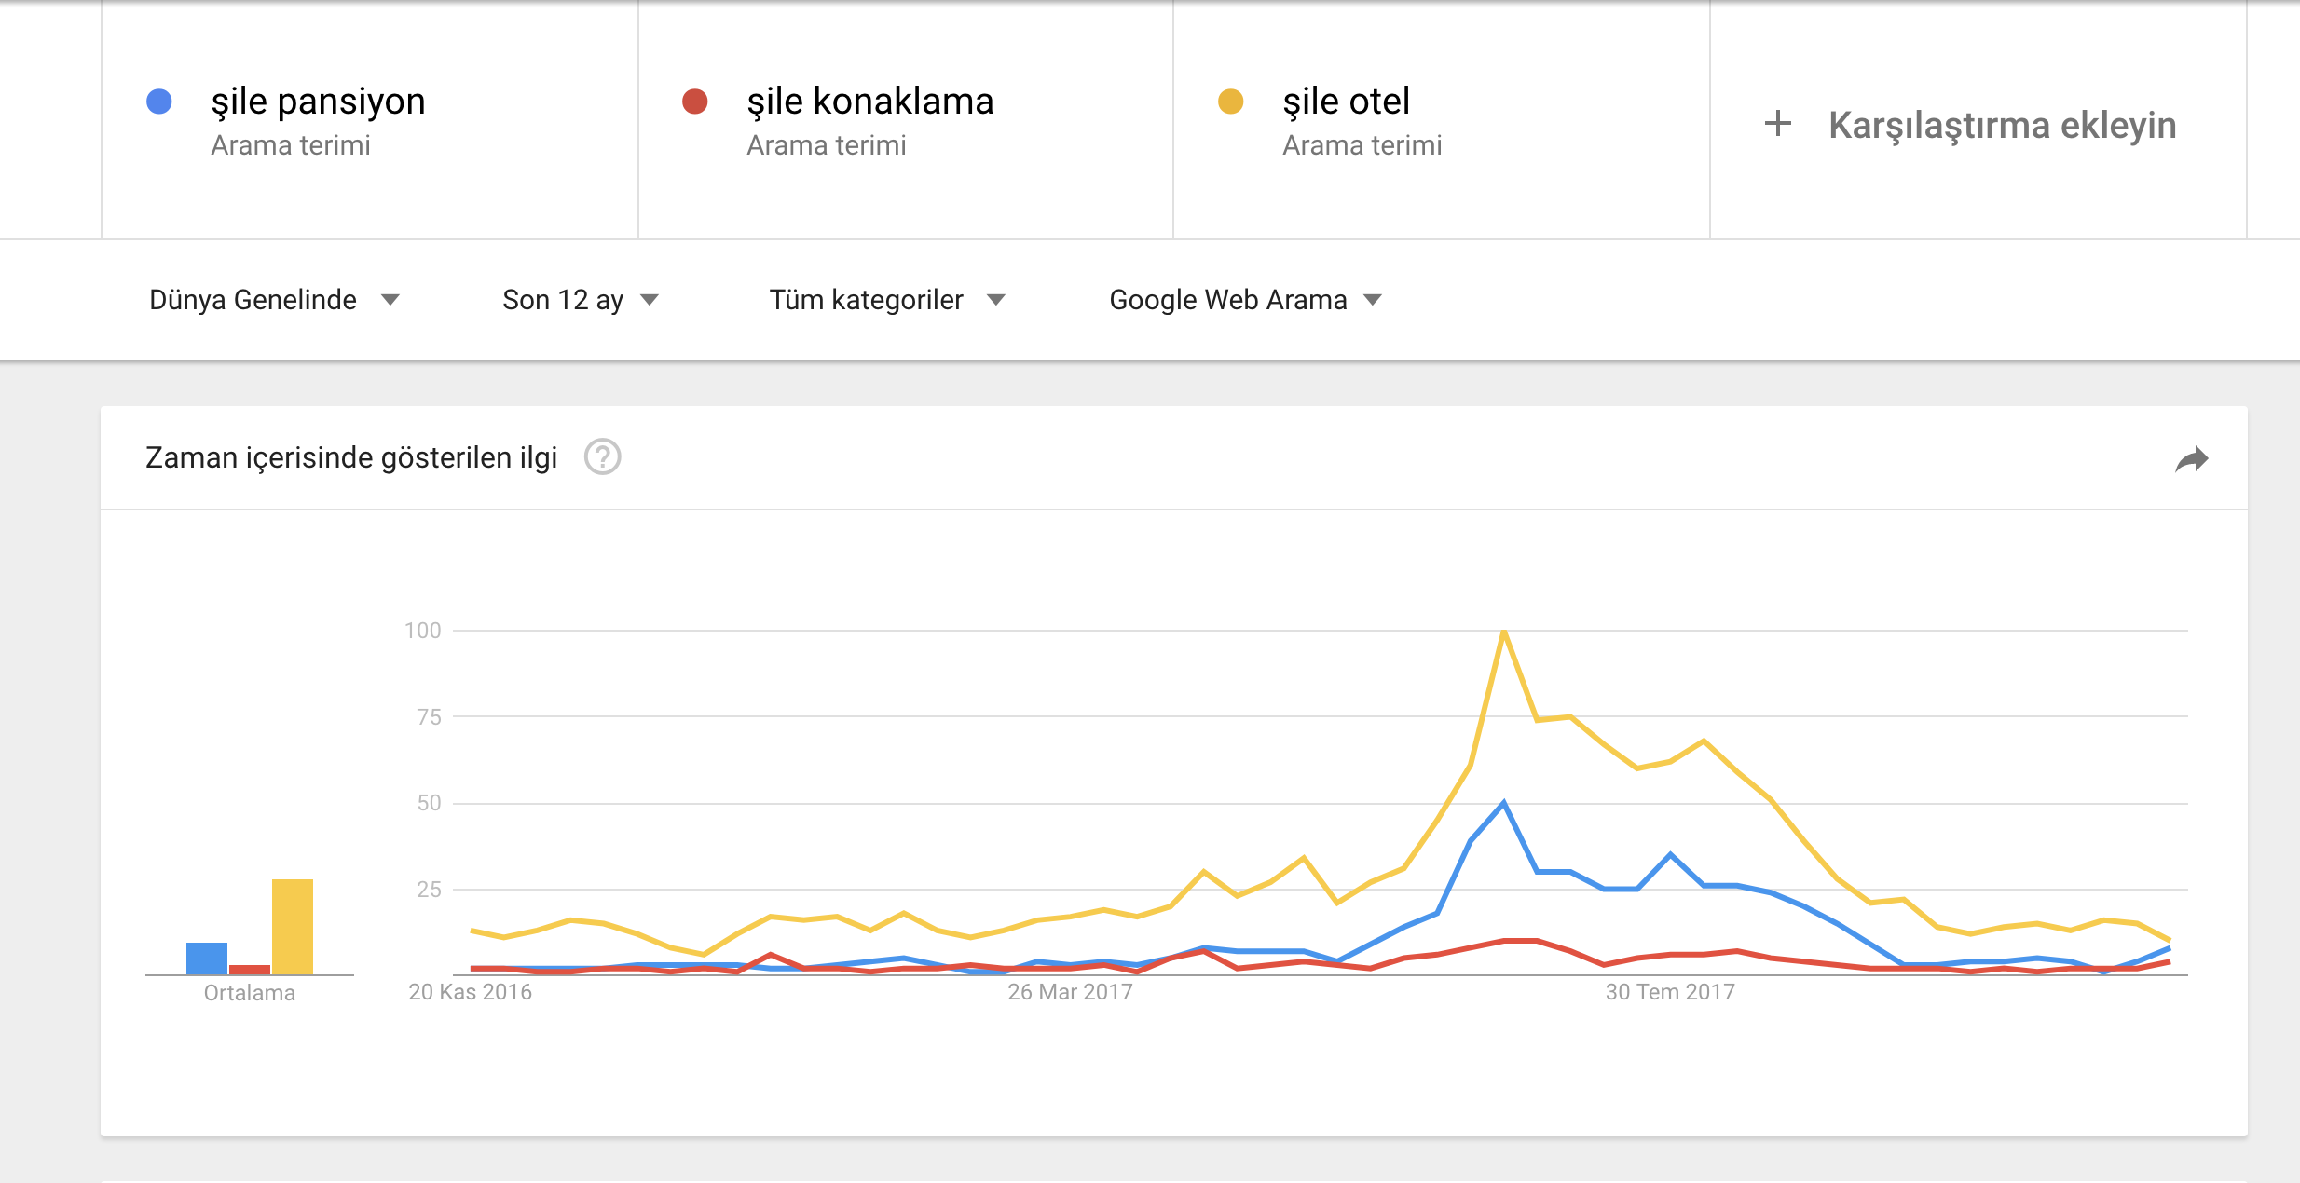This screenshot has width=2300, height=1183.
Task: Click the blue line peak at 50
Action: [x=1503, y=803]
